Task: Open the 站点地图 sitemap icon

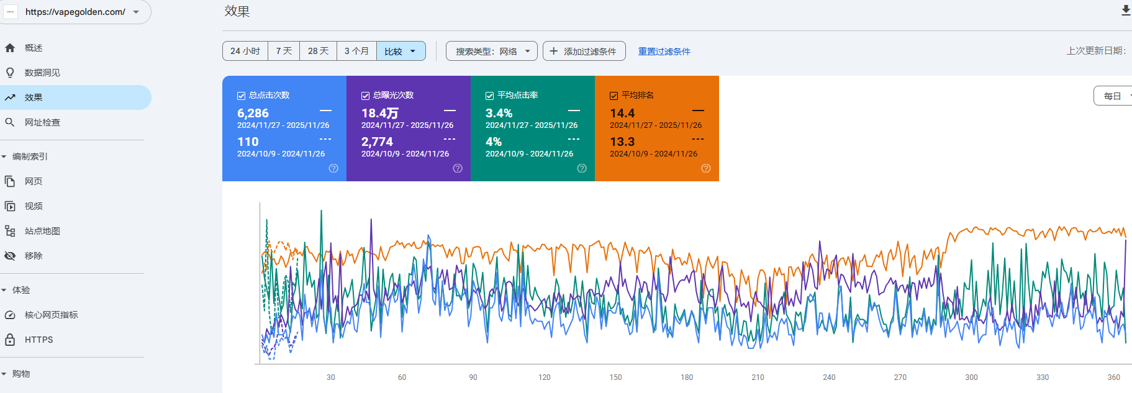Action: pos(10,231)
